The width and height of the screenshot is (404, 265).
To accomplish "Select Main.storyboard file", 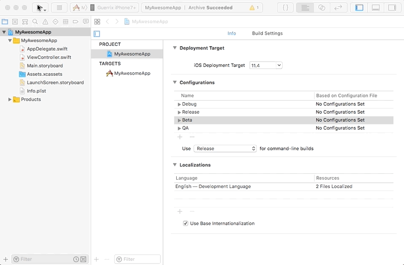I will (x=45, y=66).
